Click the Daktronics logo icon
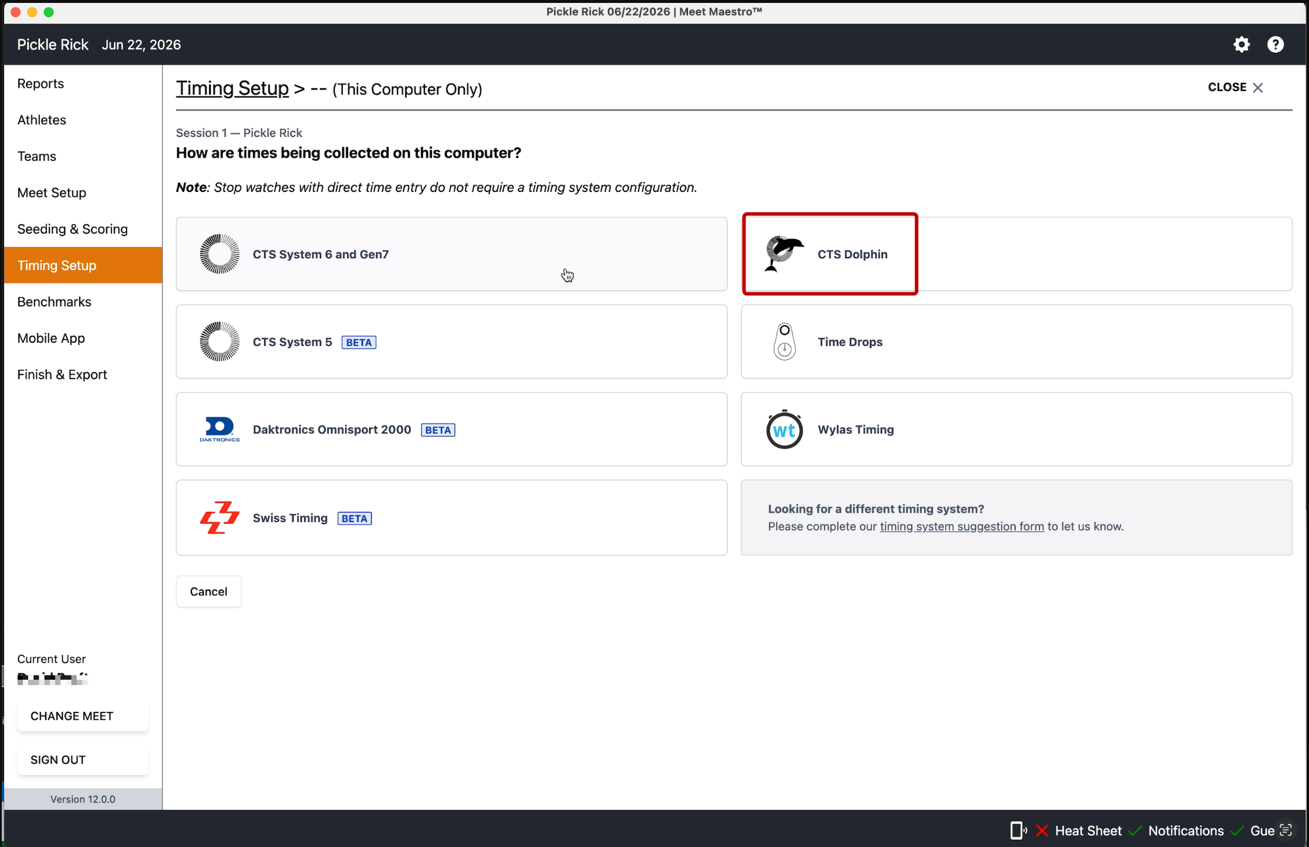Image resolution: width=1309 pixels, height=847 pixels. tap(220, 429)
